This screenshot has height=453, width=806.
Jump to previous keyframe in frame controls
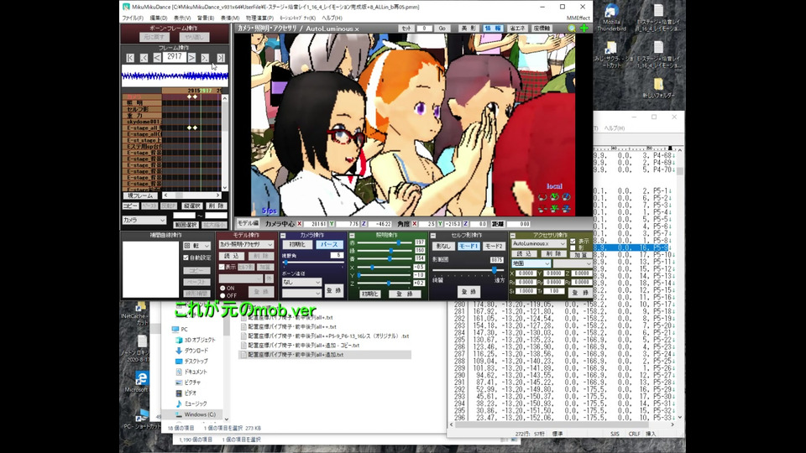[x=144, y=58]
